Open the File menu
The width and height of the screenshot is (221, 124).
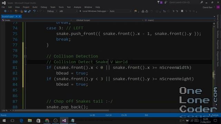3,7
